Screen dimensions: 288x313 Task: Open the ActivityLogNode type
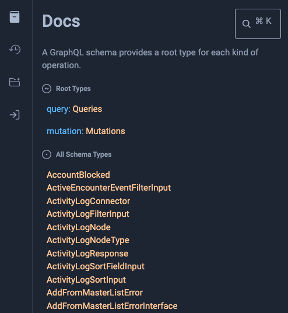click(79, 227)
